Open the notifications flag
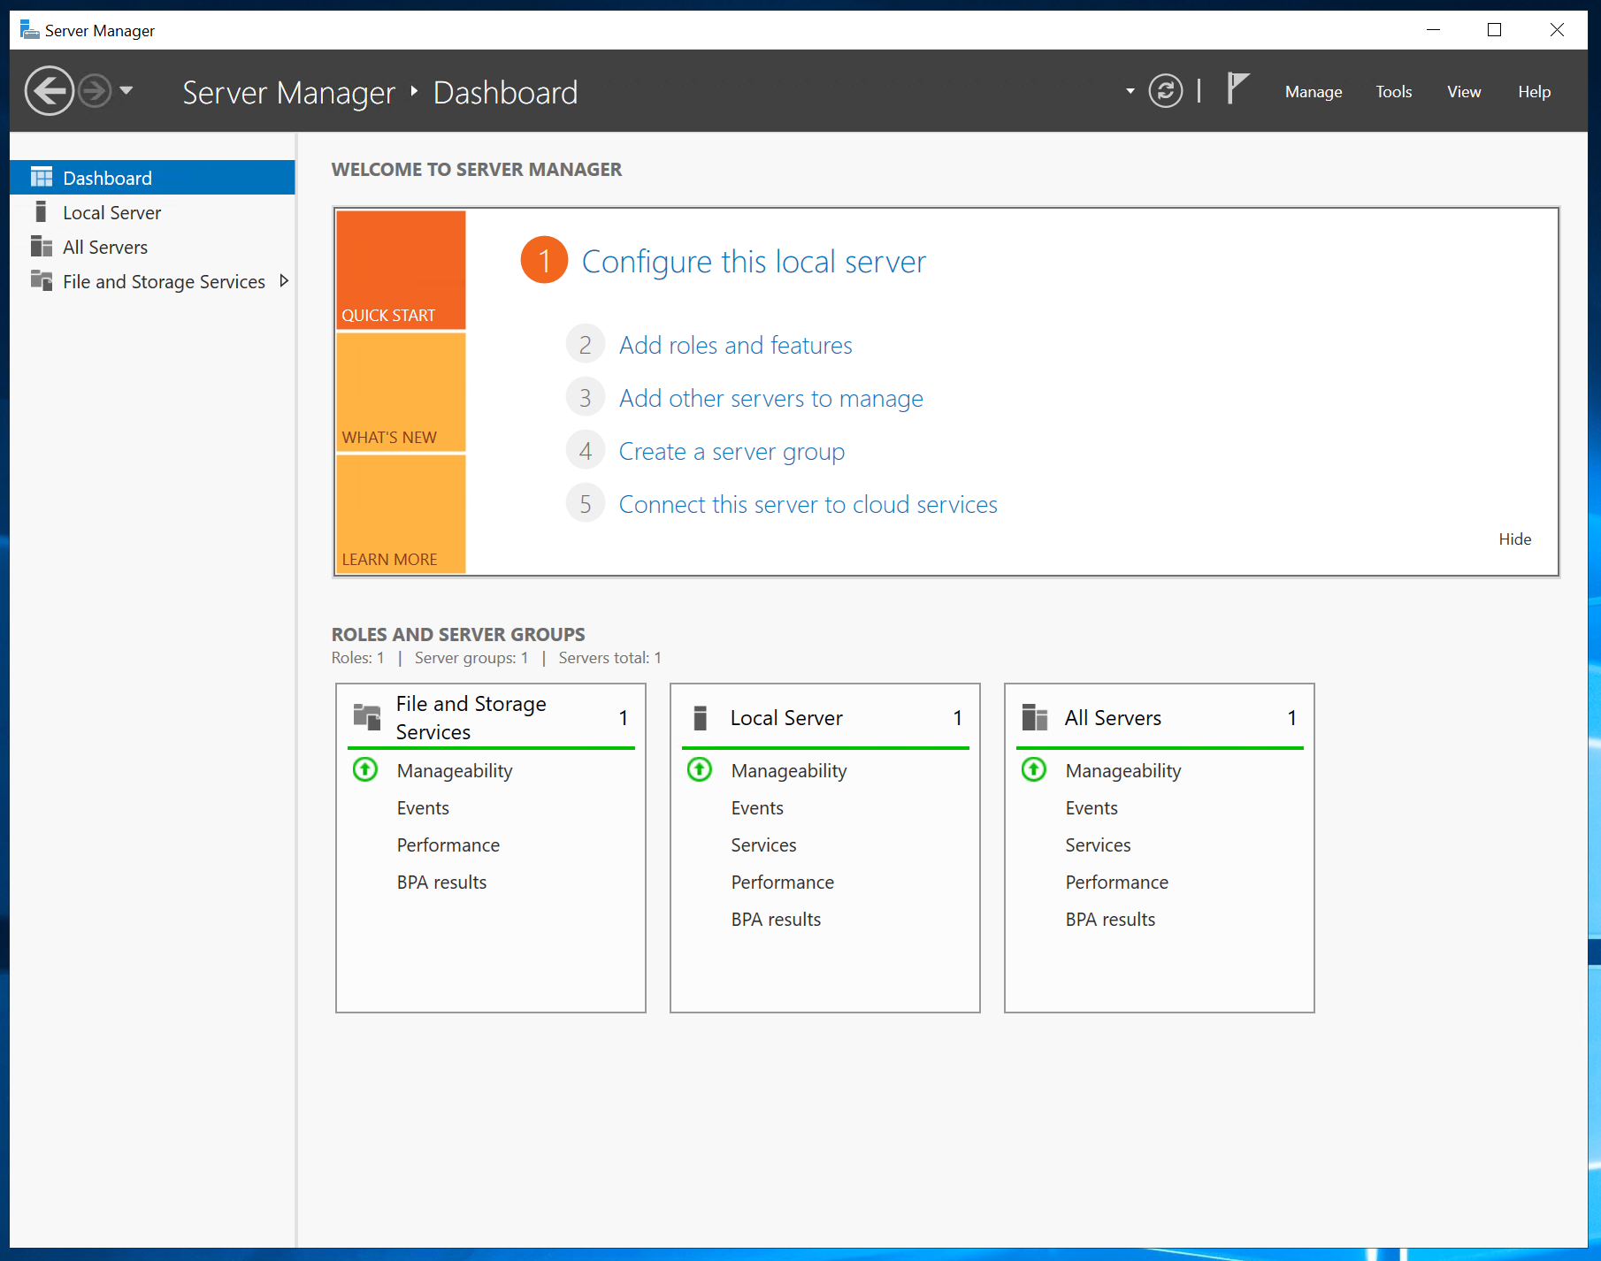 (1237, 89)
